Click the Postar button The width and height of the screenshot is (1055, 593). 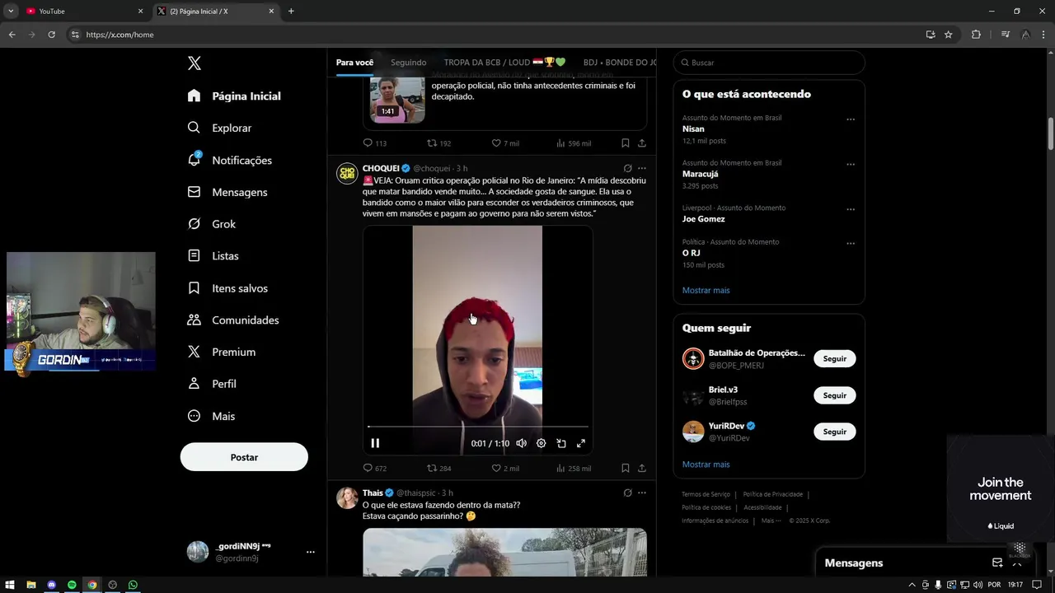coord(244,457)
